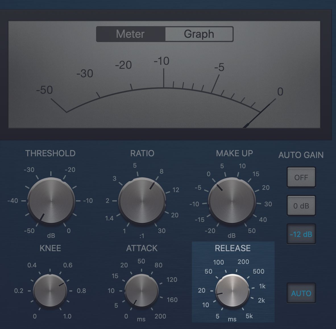Turn Auto Gain to OFF
Screen dimensions: 336x329
(301, 178)
